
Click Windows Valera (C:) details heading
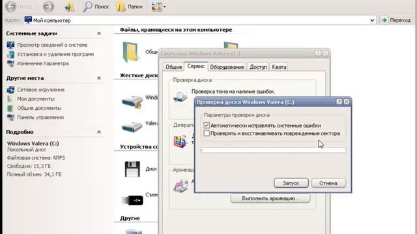(x=33, y=143)
